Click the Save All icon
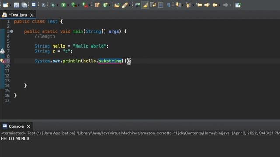 [x=24, y=5]
